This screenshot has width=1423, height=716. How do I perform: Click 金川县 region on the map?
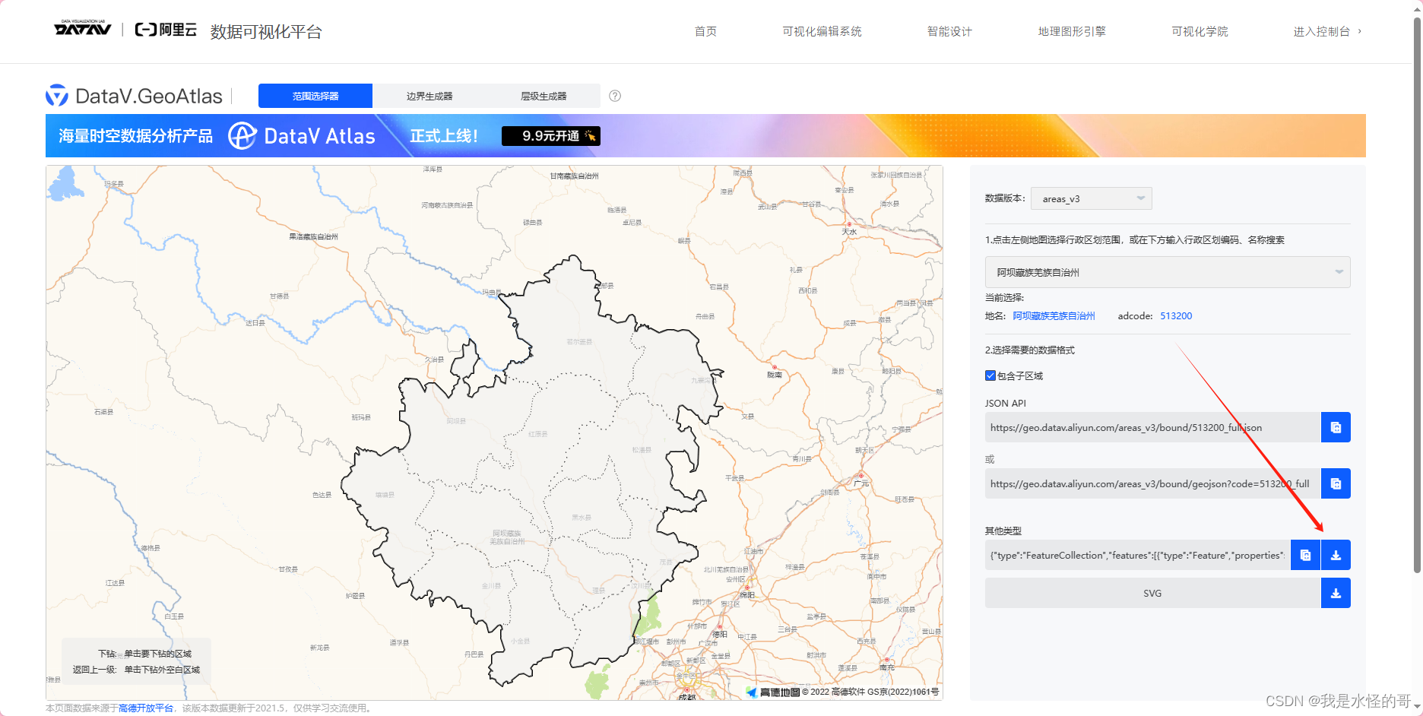tap(491, 585)
